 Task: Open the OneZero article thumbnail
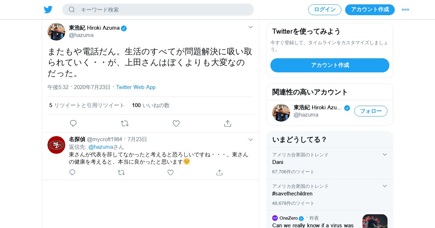375,221
